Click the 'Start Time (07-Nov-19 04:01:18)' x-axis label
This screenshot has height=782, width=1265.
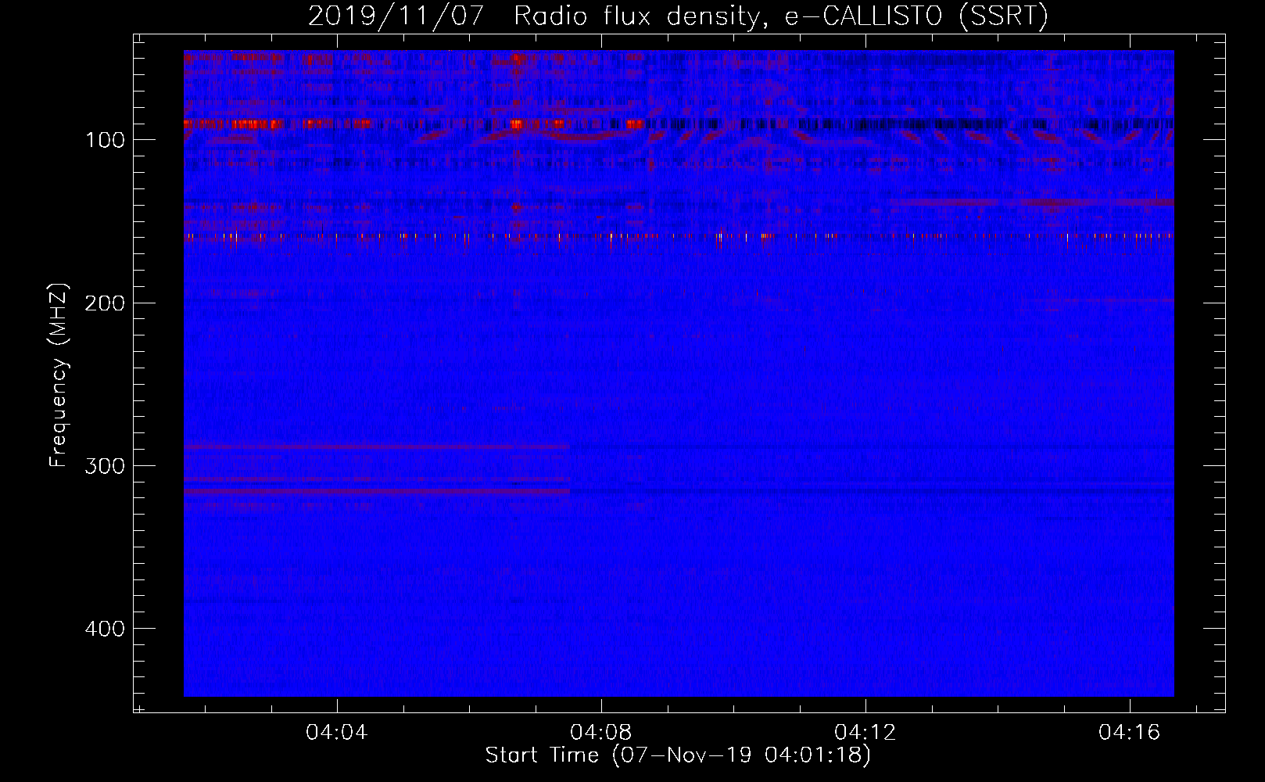(x=678, y=755)
